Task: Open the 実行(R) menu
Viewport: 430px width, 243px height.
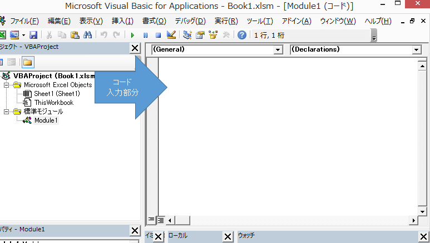Action: 226,21
